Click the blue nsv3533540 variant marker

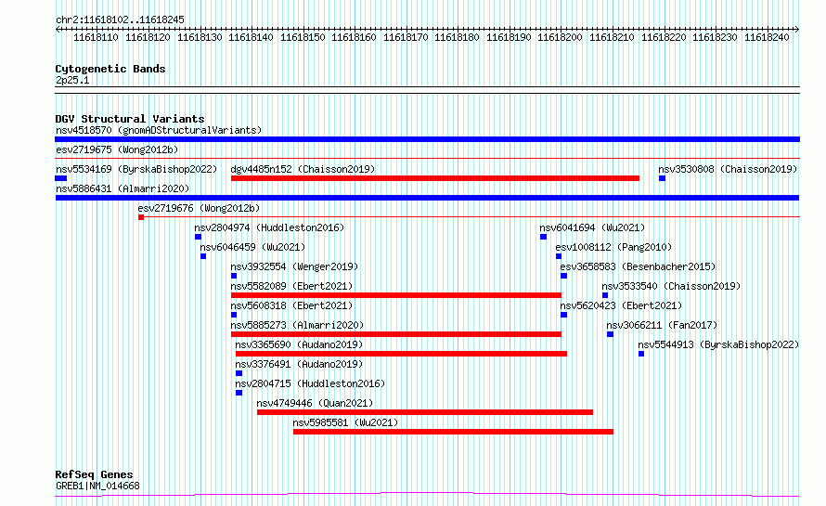[605, 295]
